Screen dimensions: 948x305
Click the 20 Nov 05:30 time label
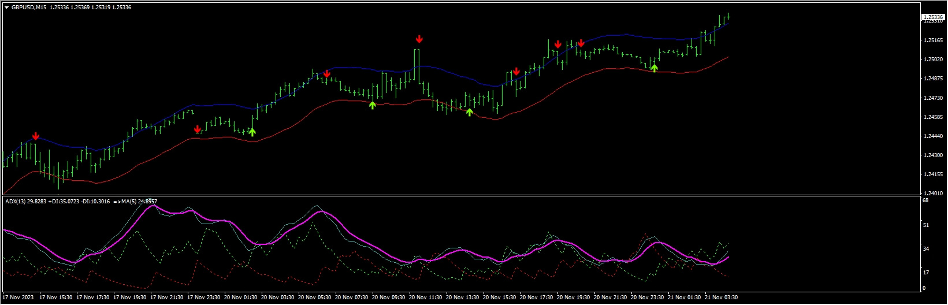314,297
